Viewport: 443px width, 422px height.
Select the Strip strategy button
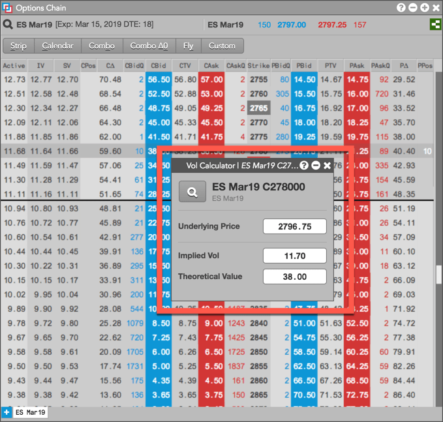(19, 46)
